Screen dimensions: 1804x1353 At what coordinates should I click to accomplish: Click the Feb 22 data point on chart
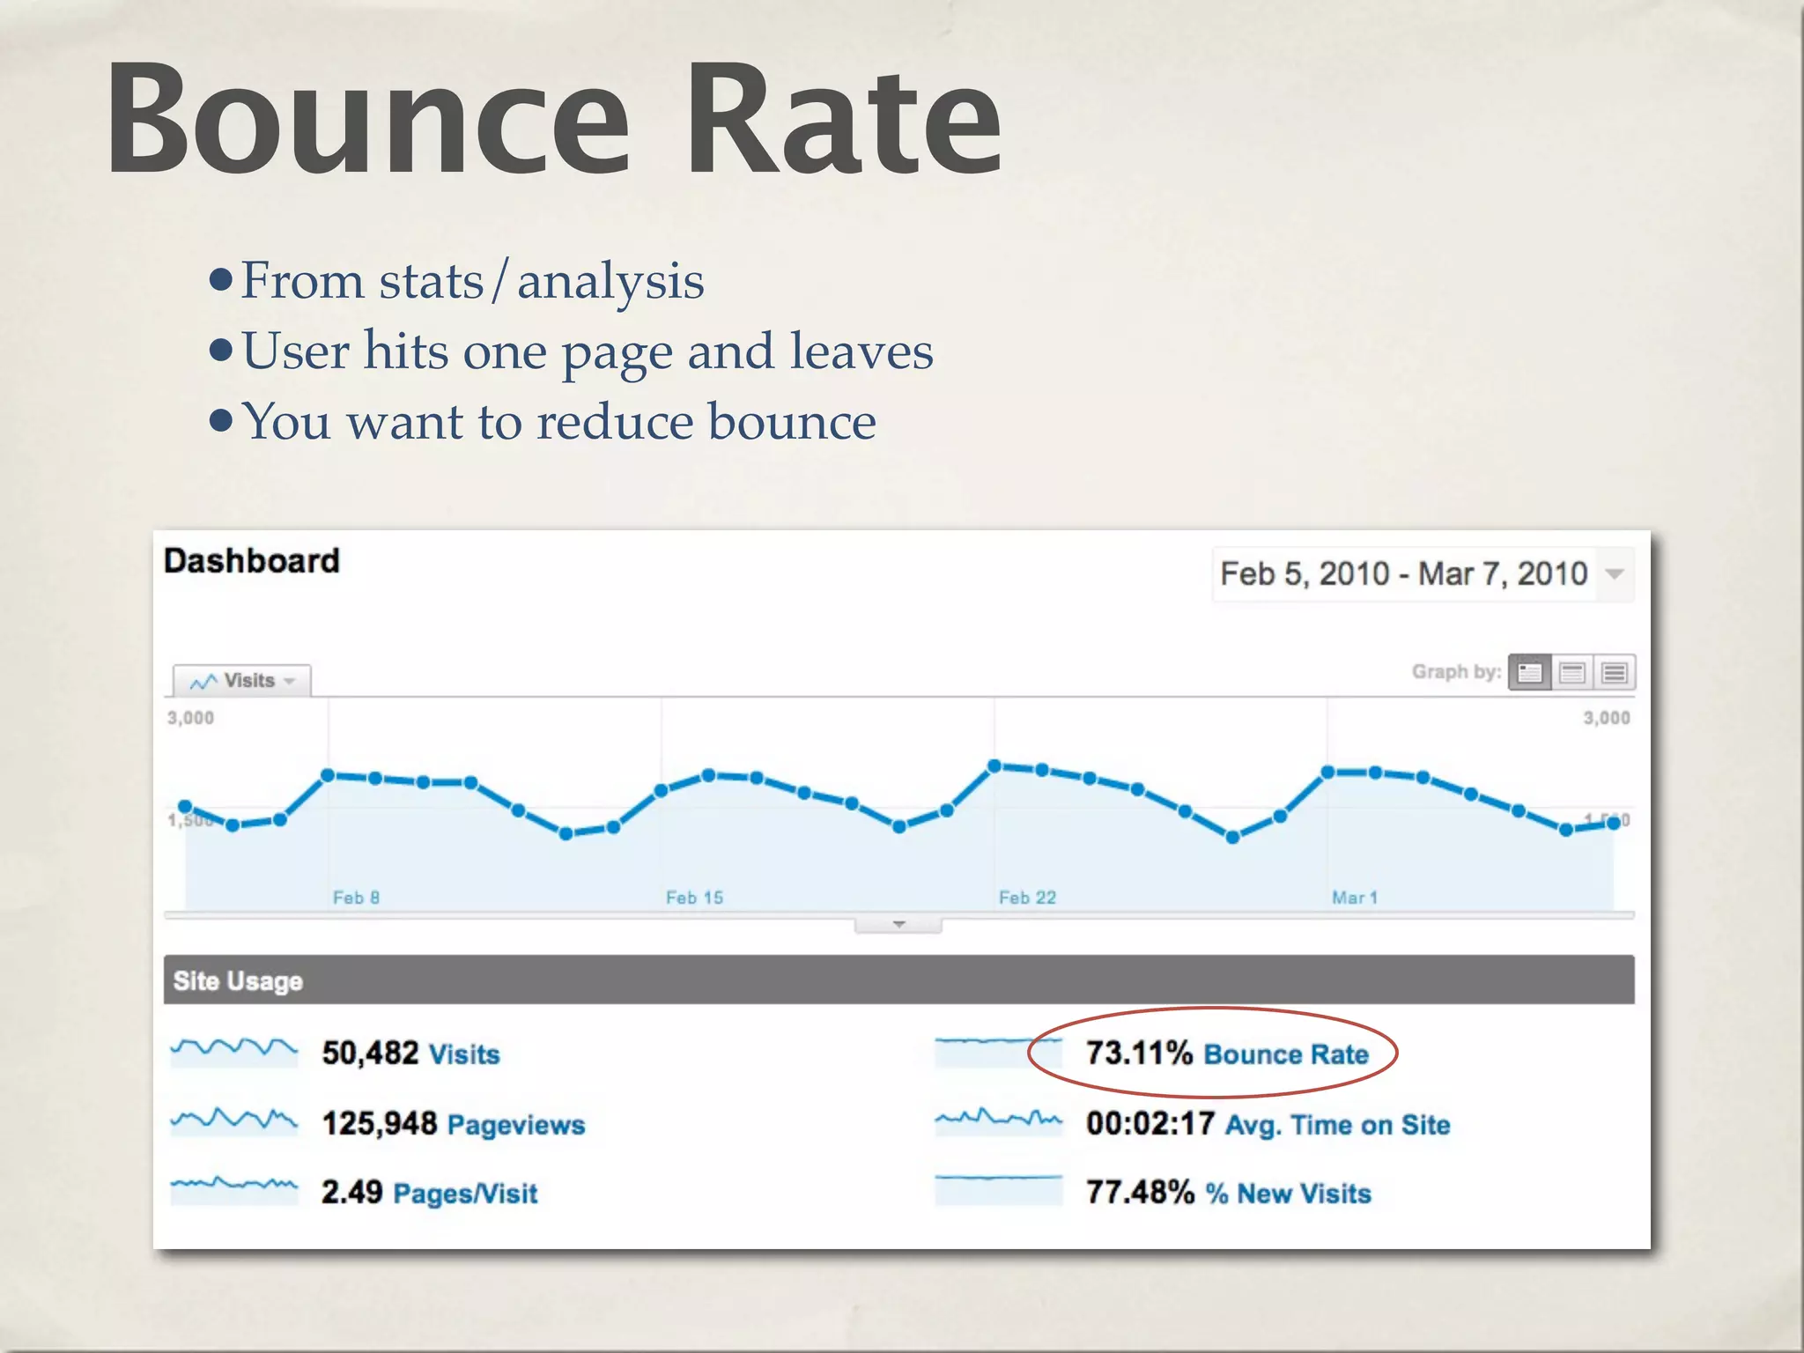pos(994,765)
